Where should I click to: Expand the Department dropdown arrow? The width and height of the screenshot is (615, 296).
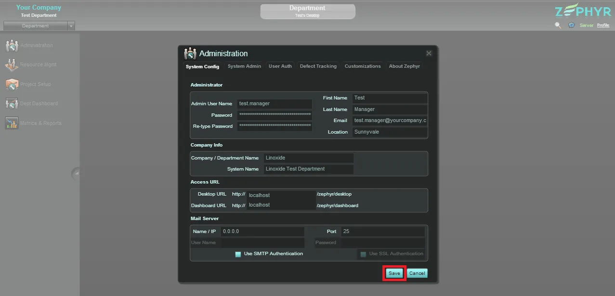tap(71, 26)
